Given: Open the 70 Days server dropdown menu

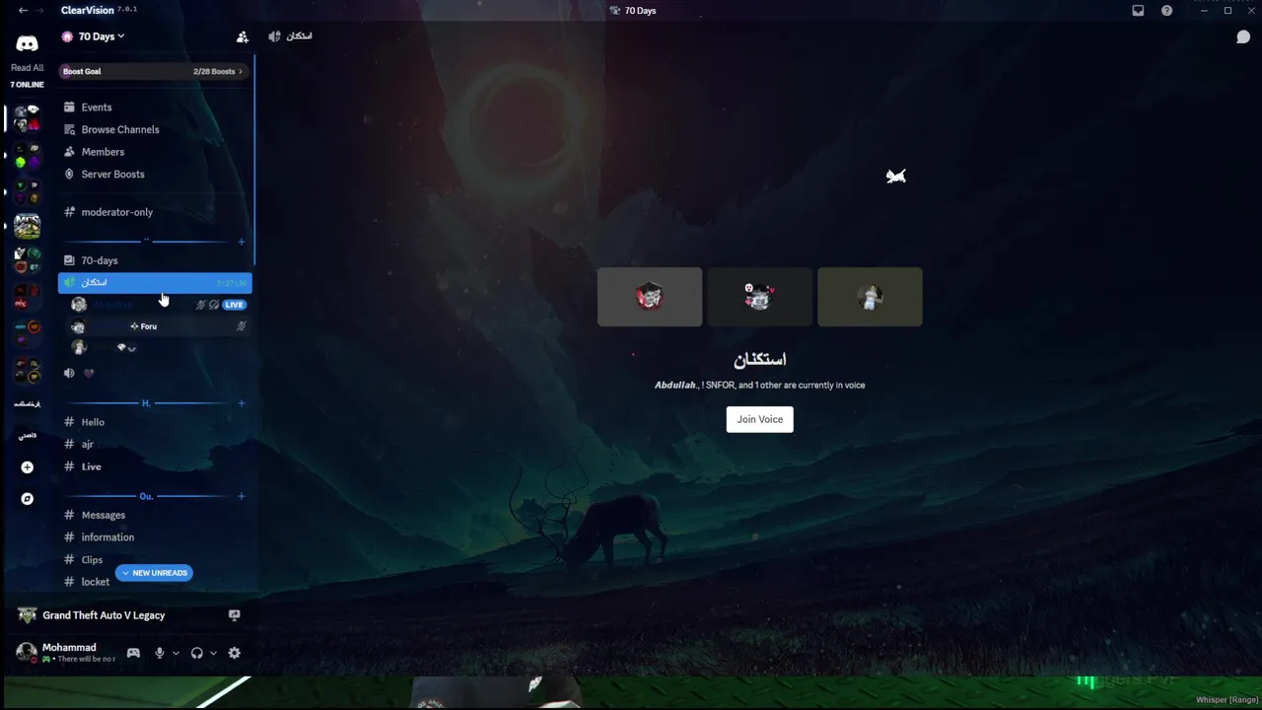Looking at the screenshot, I should [101, 36].
